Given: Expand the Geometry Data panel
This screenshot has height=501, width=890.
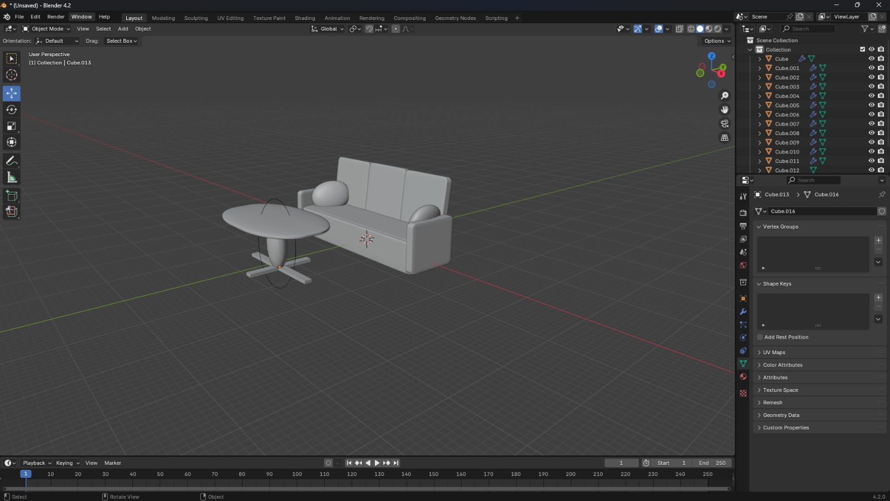Looking at the screenshot, I should 781,415.
